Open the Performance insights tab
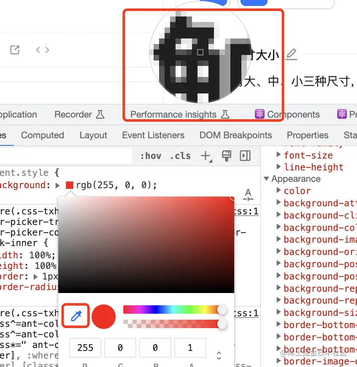Viewport: 357px width, 367px height. point(180,115)
